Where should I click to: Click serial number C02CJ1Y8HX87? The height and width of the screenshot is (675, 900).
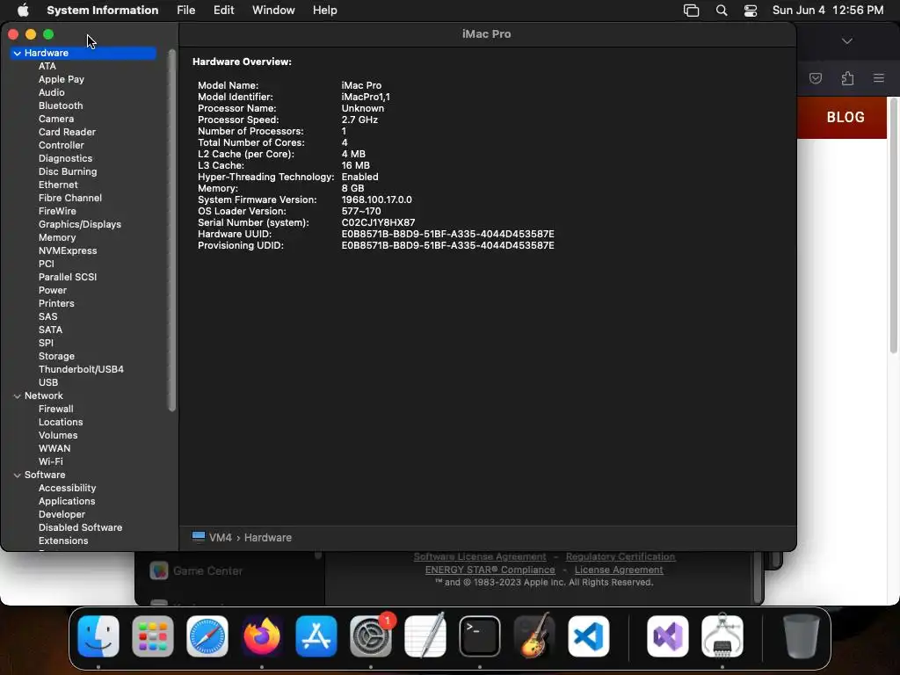pos(378,222)
